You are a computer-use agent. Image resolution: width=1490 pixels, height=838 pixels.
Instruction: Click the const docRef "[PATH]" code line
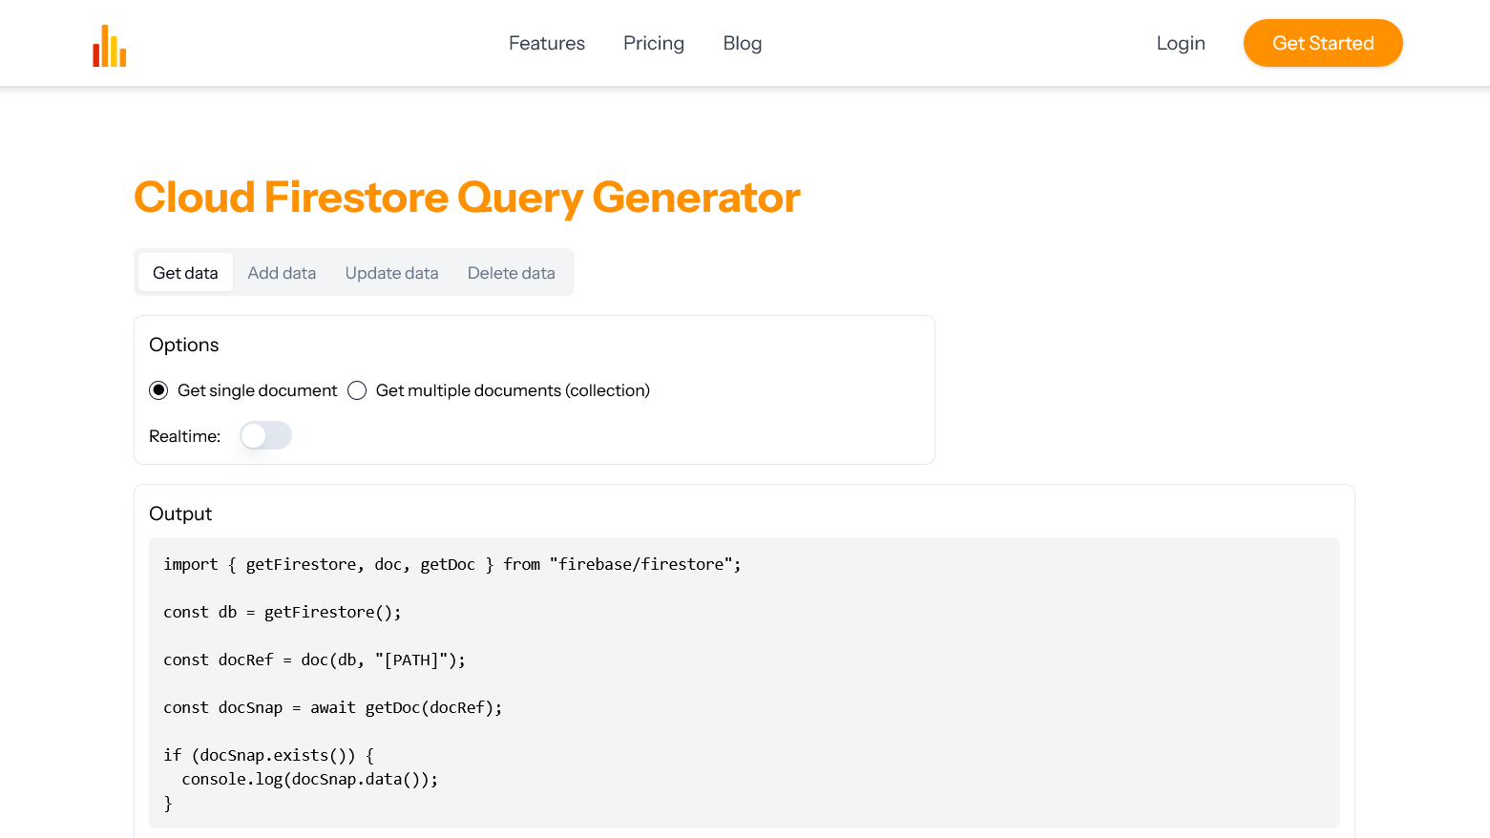(x=315, y=660)
